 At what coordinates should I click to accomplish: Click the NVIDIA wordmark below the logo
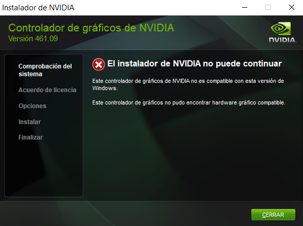282,40
